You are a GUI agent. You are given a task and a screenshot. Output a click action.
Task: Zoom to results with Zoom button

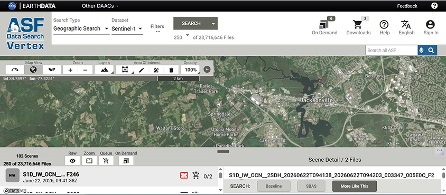click(89, 161)
